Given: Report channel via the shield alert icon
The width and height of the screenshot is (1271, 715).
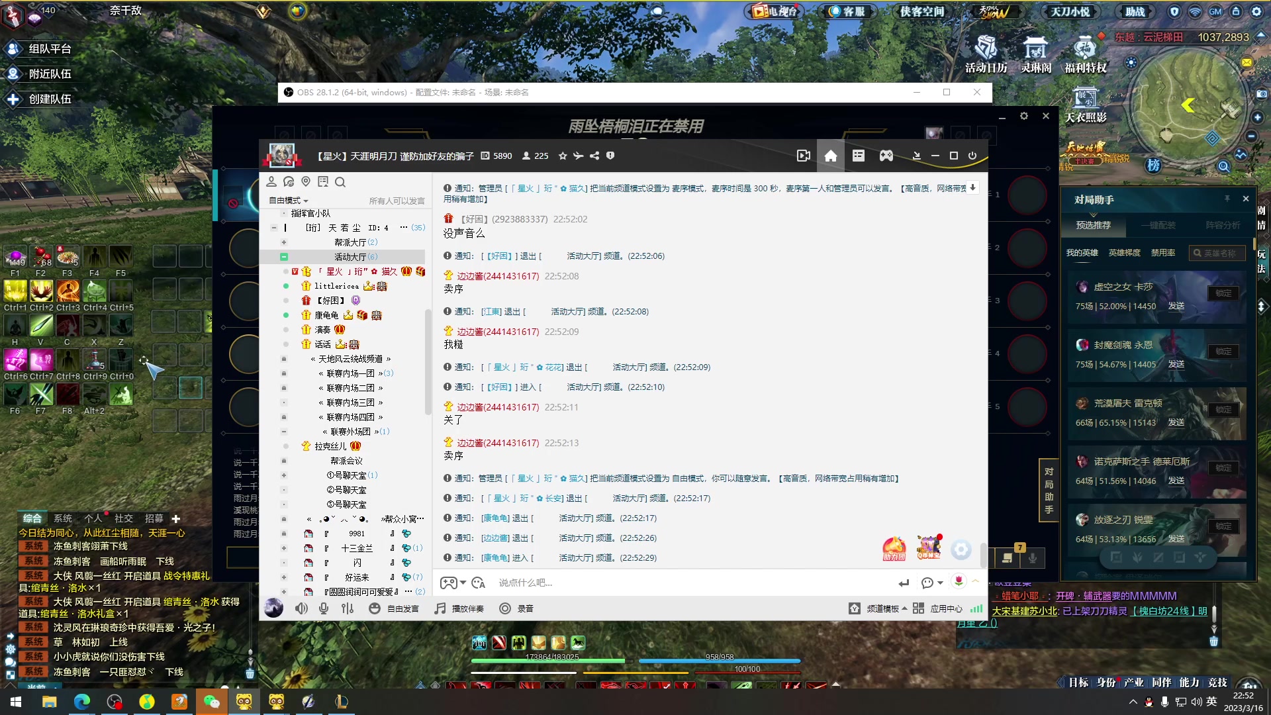Looking at the screenshot, I should point(610,156).
